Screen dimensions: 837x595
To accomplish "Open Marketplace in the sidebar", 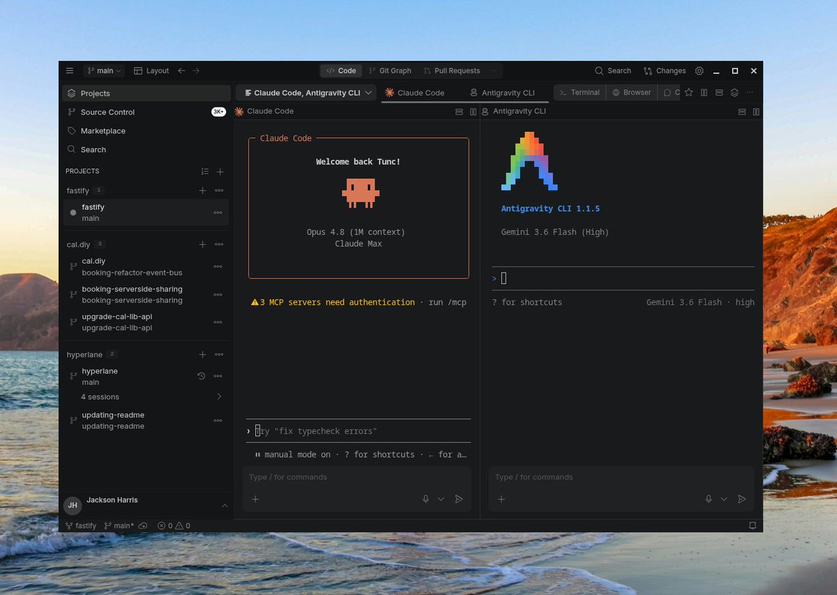I will point(146,130).
